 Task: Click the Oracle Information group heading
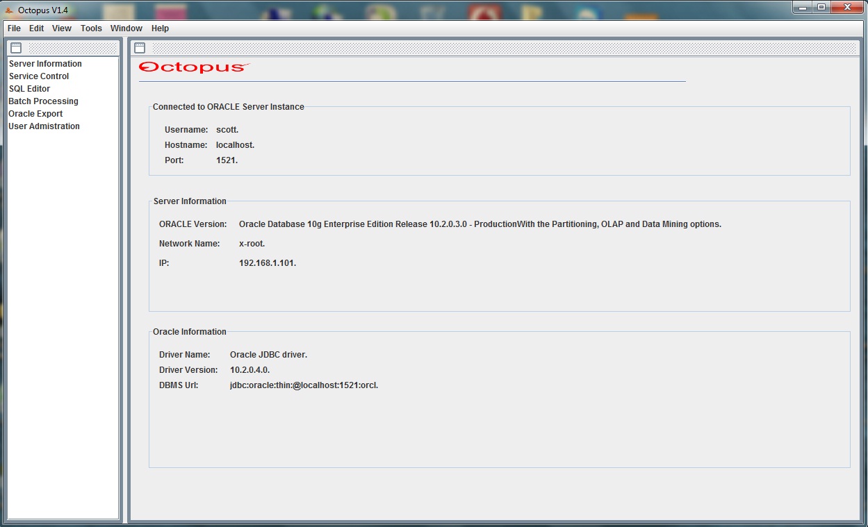[190, 332]
